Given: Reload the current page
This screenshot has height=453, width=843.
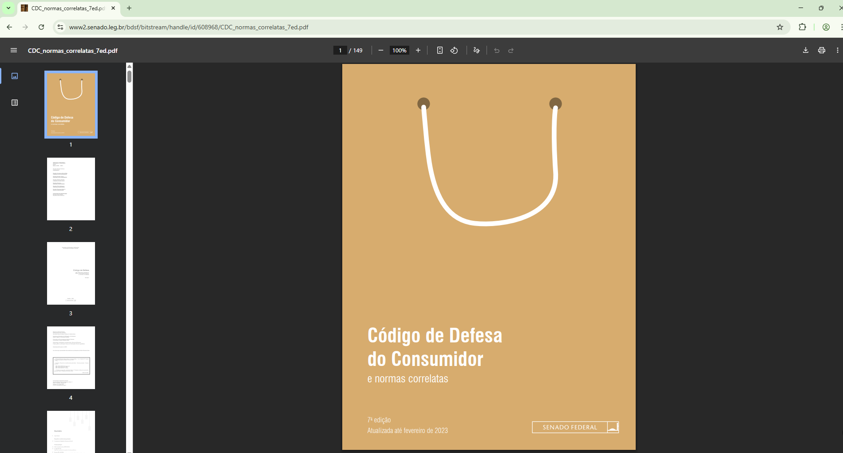Looking at the screenshot, I should click(41, 27).
